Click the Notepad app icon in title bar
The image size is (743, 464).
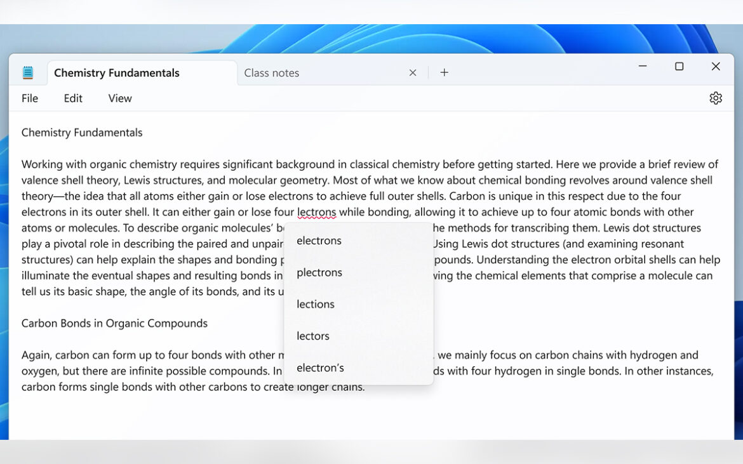28,73
